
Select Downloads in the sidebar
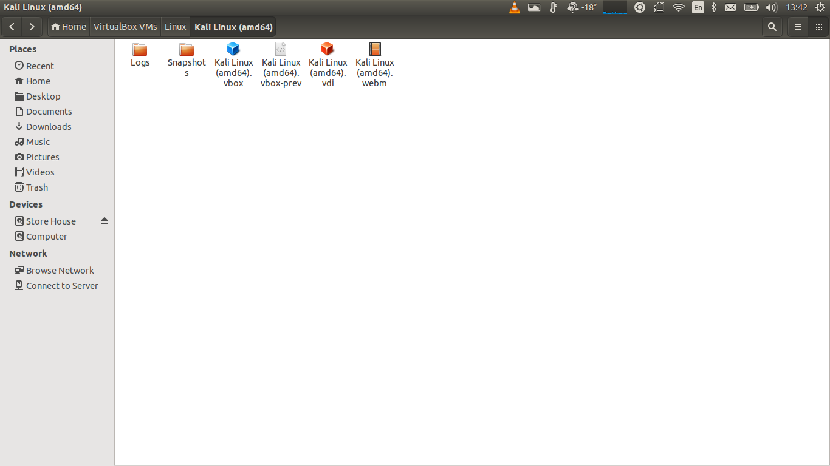(x=49, y=126)
